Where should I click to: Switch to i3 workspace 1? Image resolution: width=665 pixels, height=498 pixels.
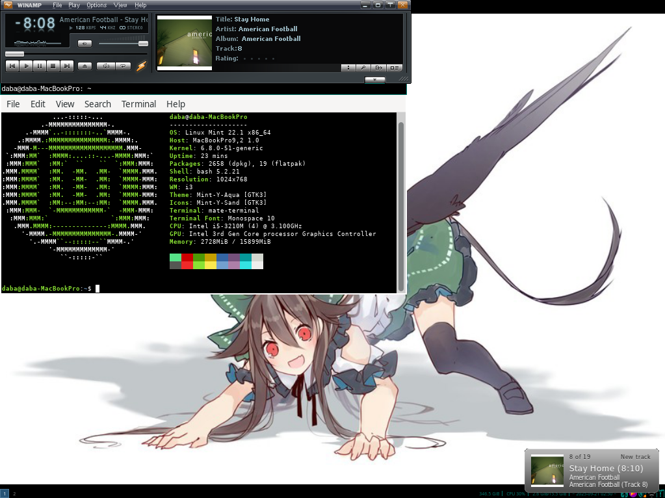click(5, 493)
